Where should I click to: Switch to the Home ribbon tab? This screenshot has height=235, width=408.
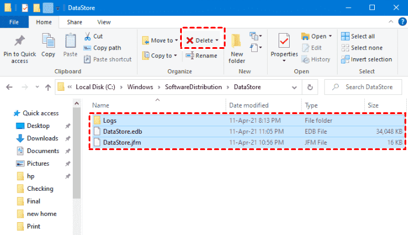point(44,22)
